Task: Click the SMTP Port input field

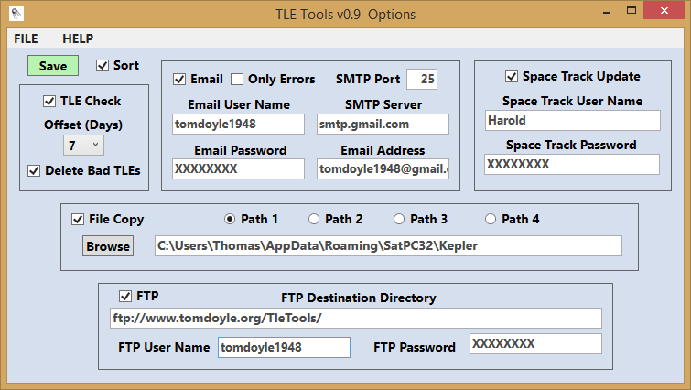Action: [x=422, y=80]
